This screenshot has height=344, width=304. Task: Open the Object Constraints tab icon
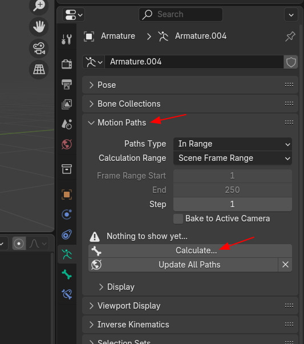67,234
